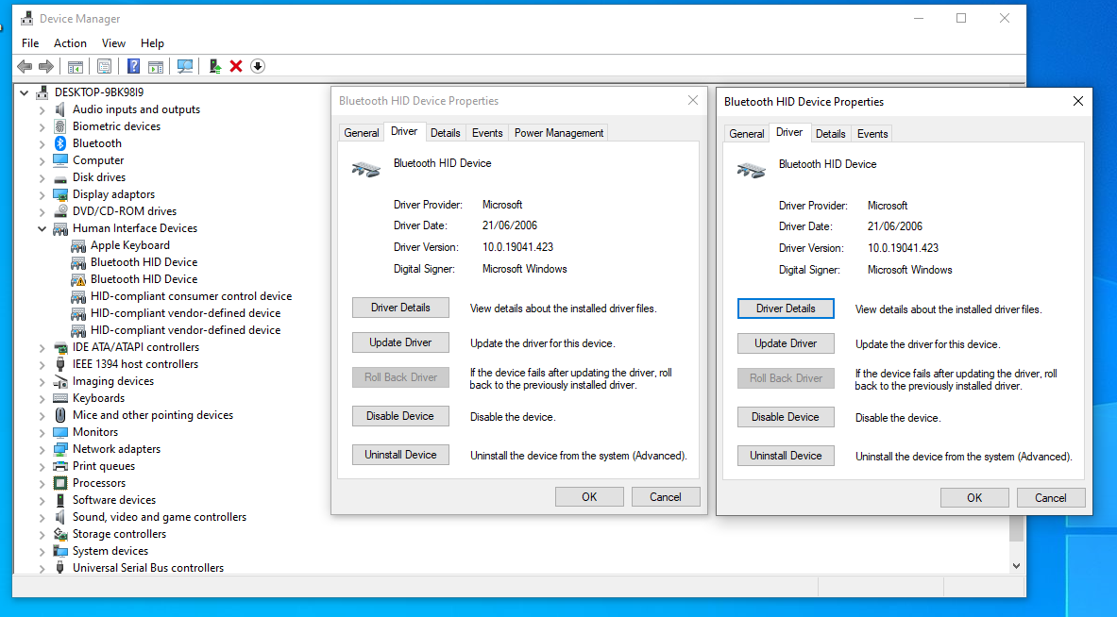Click the Network adapters icon
This screenshot has width=1117, height=617.
pyautogui.click(x=60, y=449)
